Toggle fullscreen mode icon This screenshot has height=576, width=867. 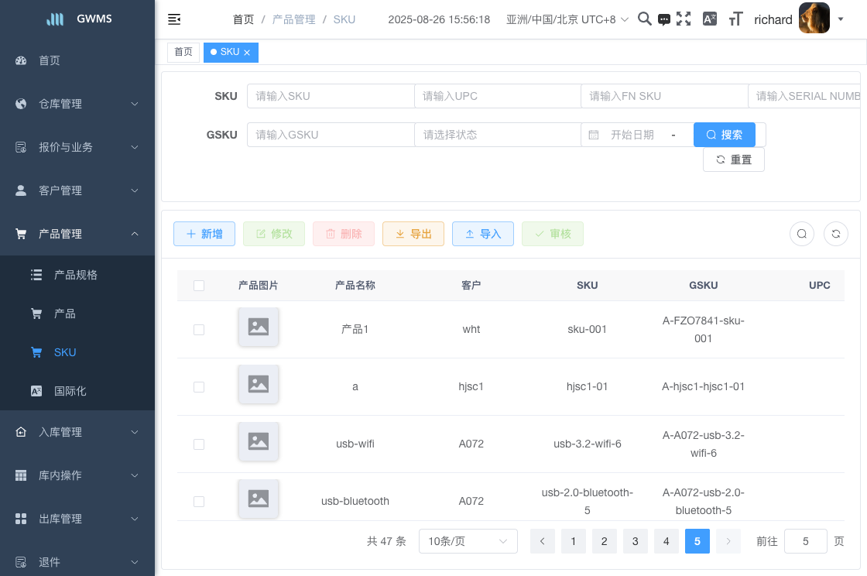click(684, 19)
